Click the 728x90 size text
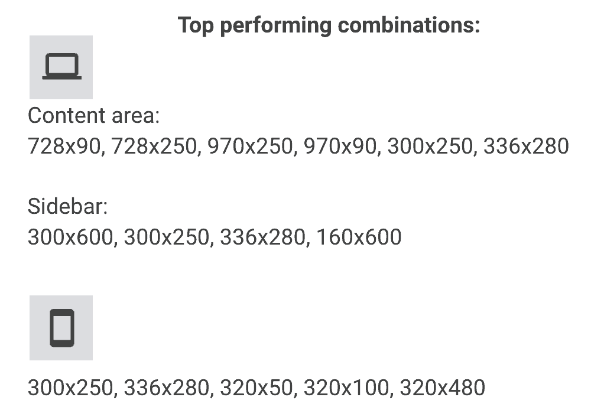 [x=64, y=145]
